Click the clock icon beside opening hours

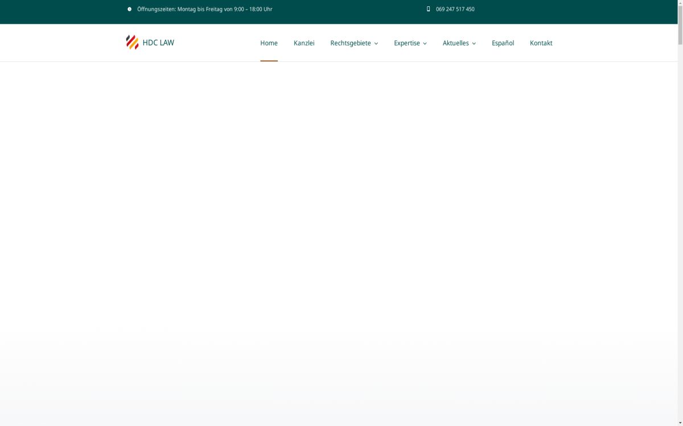pyautogui.click(x=129, y=9)
